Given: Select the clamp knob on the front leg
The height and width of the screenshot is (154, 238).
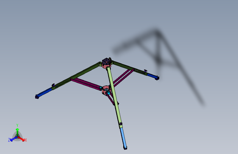Looking at the screenshot, I should 121,124.
